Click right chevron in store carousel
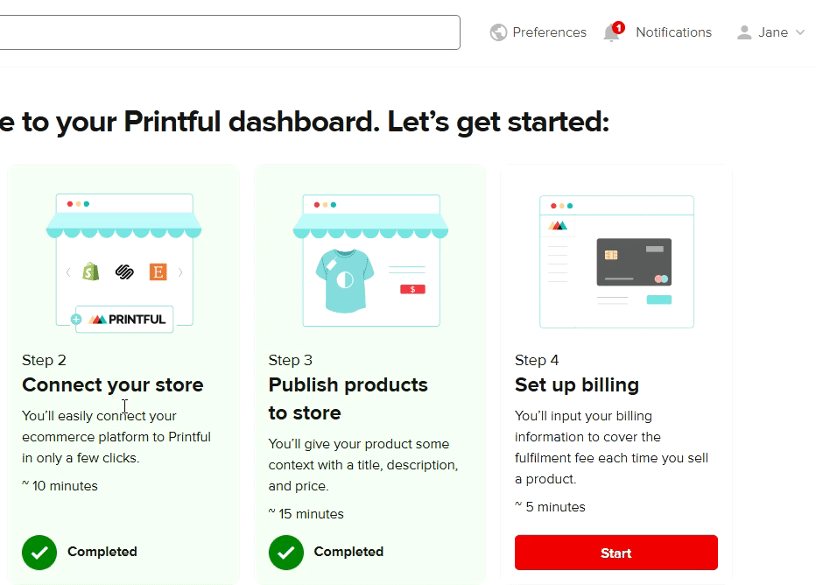 pyautogui.click(x=181, y=272)
